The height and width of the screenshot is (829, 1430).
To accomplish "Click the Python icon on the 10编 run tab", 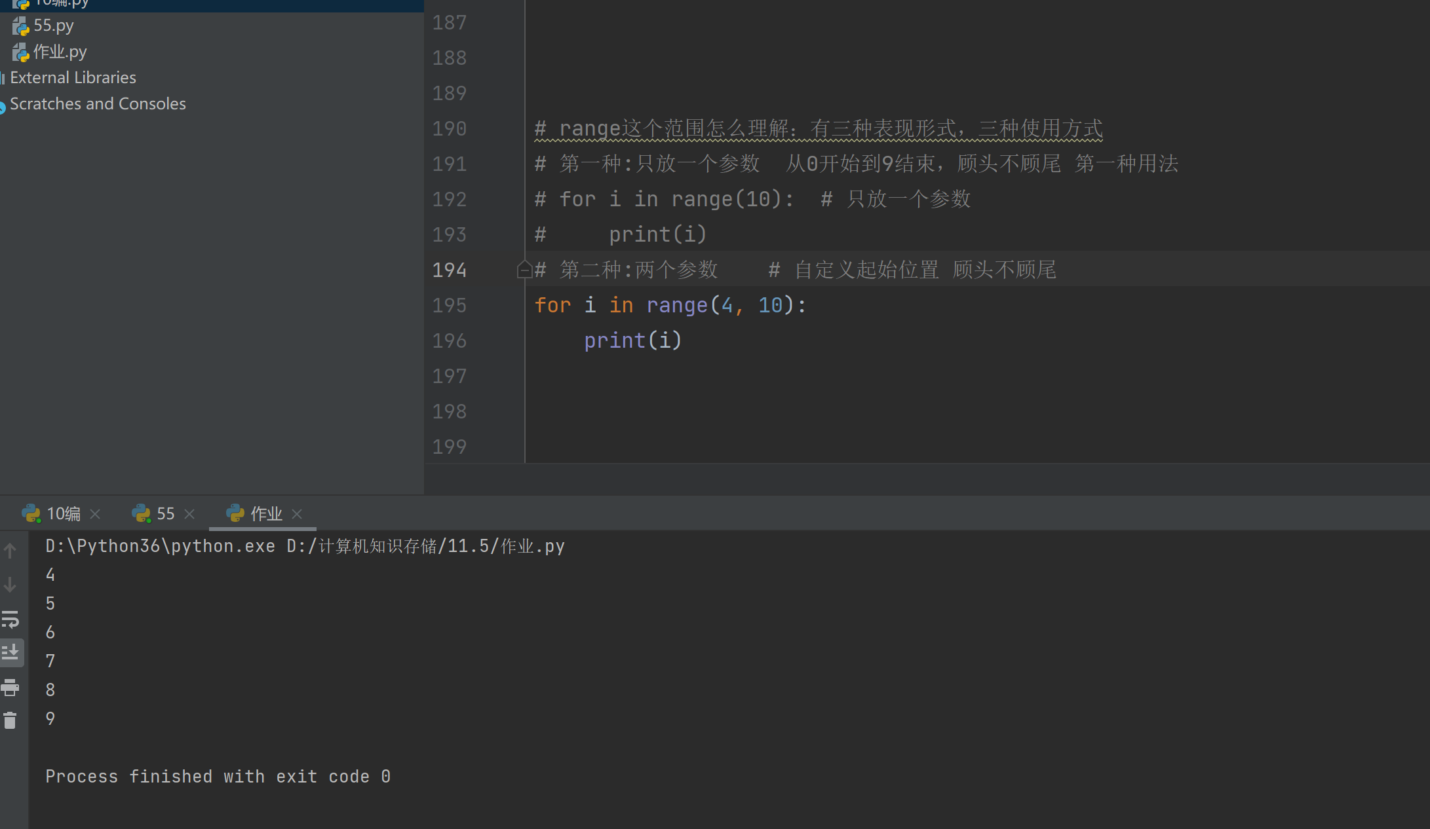I will [31, 514].
